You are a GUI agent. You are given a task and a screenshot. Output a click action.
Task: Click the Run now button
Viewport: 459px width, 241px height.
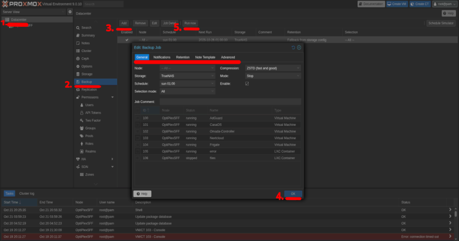pyautogui.click(x=190, y=23)
